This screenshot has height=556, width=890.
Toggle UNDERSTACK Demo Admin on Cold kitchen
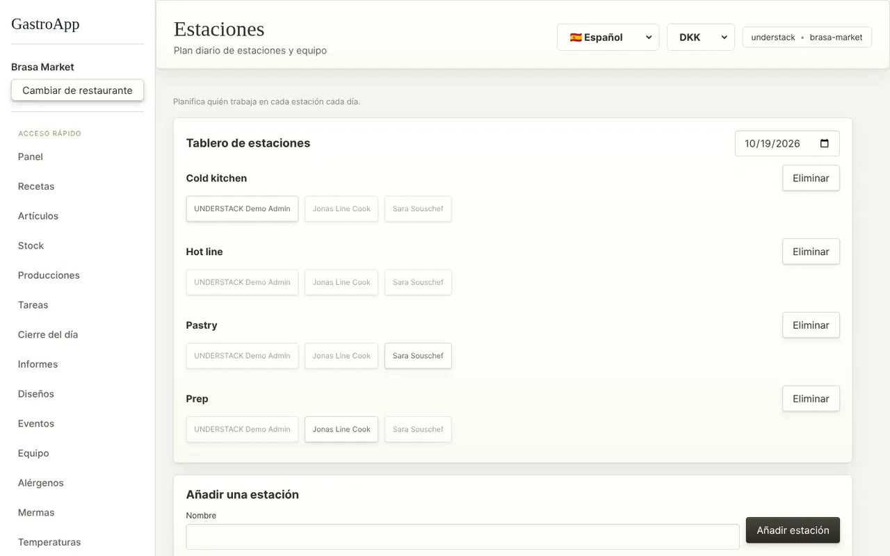[242, 209]
